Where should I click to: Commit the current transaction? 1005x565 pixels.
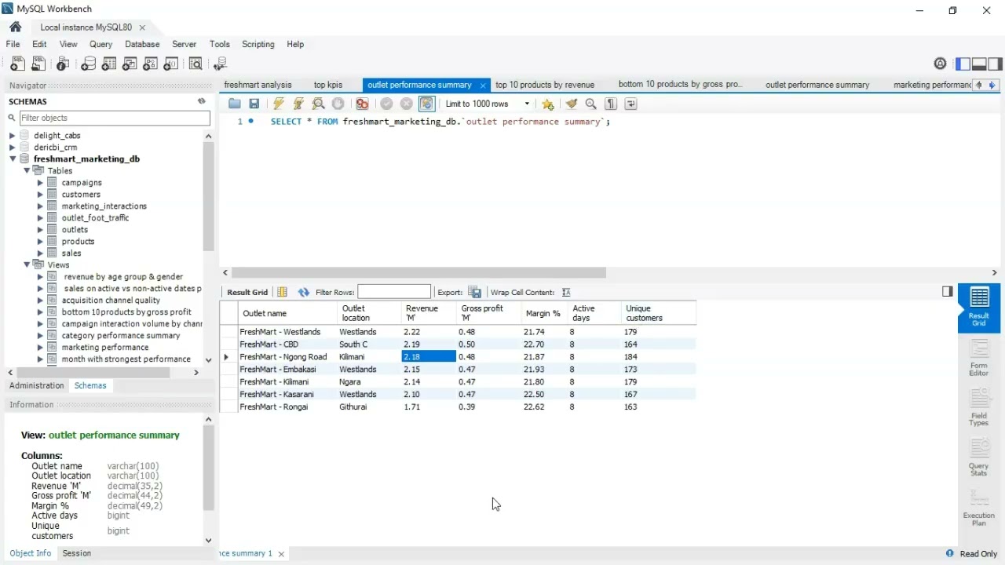coord(386,104)
